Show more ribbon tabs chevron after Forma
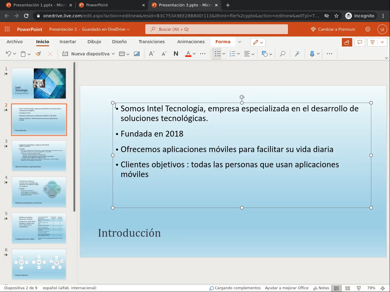Screen dimensions: 390x292 click(x=239, y=42)
